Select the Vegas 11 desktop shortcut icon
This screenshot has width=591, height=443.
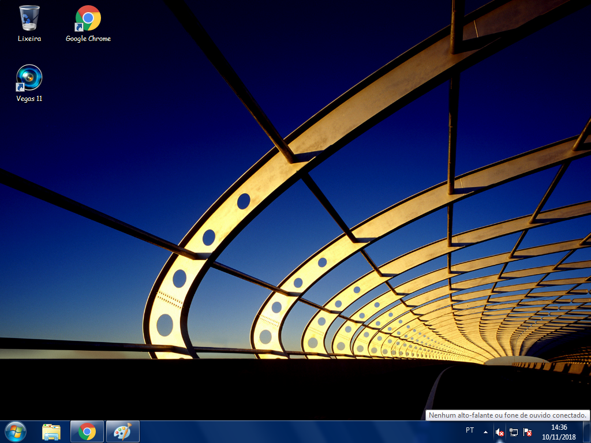pyautogui.click(x=29, y=77)
